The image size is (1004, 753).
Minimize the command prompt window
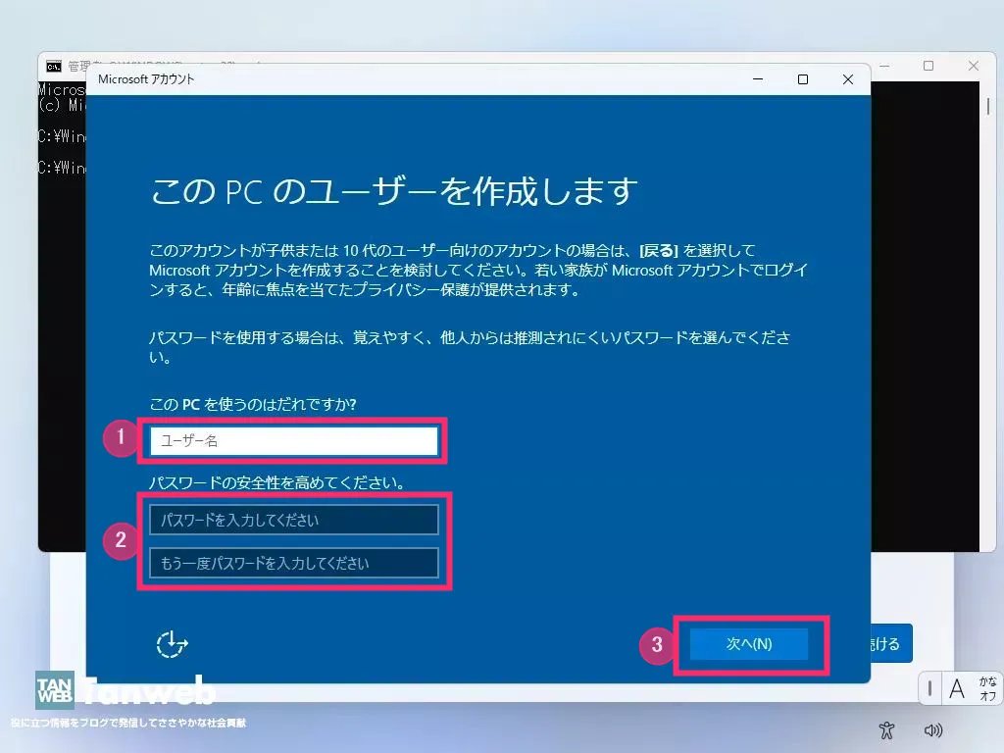point(884,66)
